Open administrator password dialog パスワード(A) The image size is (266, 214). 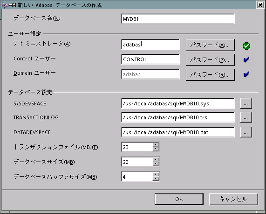[x=210, y=45]
